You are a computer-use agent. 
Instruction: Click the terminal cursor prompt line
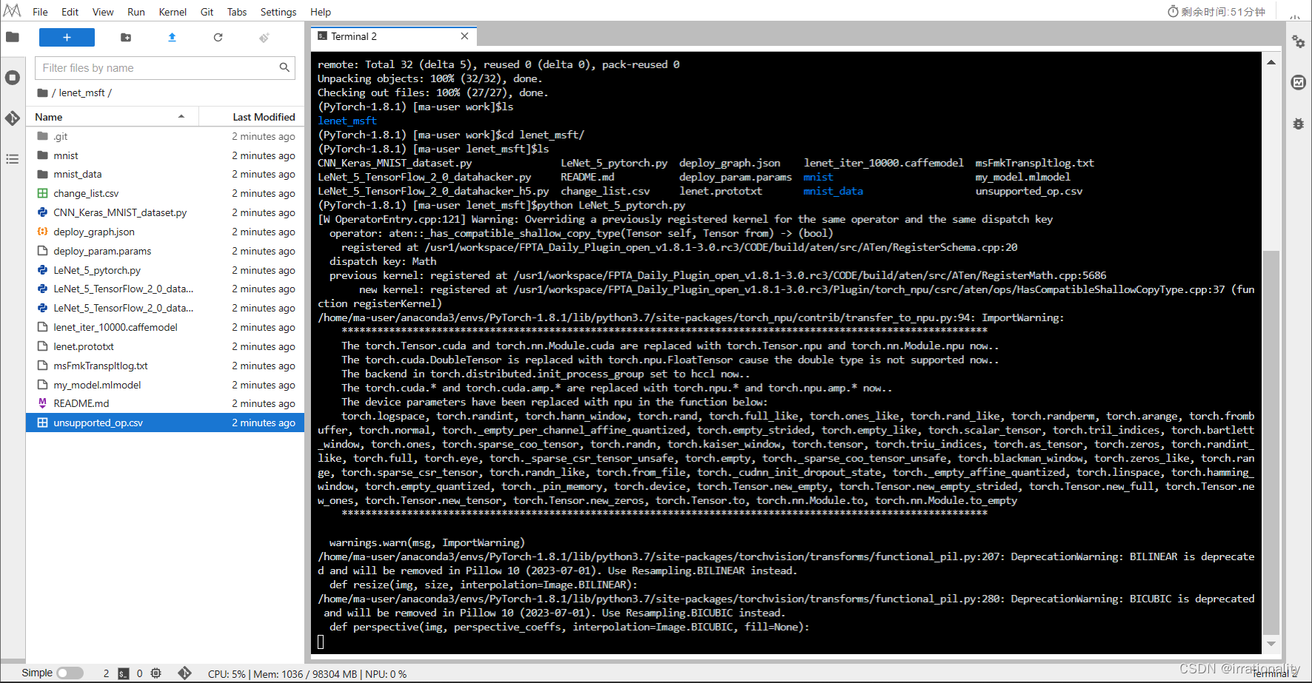point(321,642)
